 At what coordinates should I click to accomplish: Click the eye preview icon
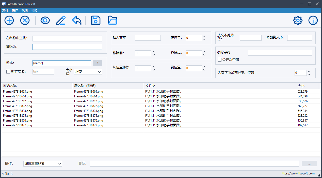(x=45, y=20)
